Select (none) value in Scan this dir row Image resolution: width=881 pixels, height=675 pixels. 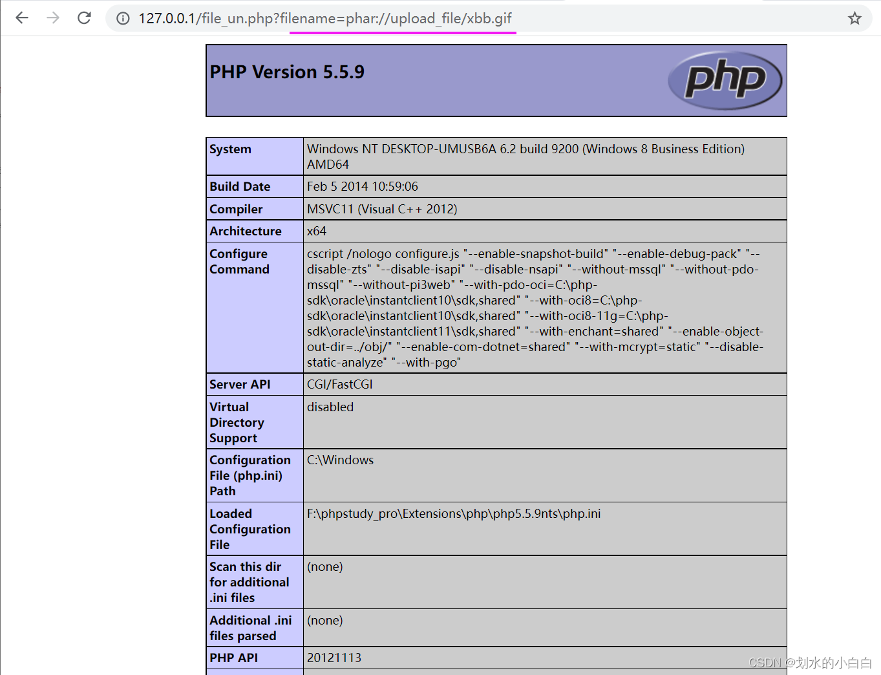coord(325,567)
